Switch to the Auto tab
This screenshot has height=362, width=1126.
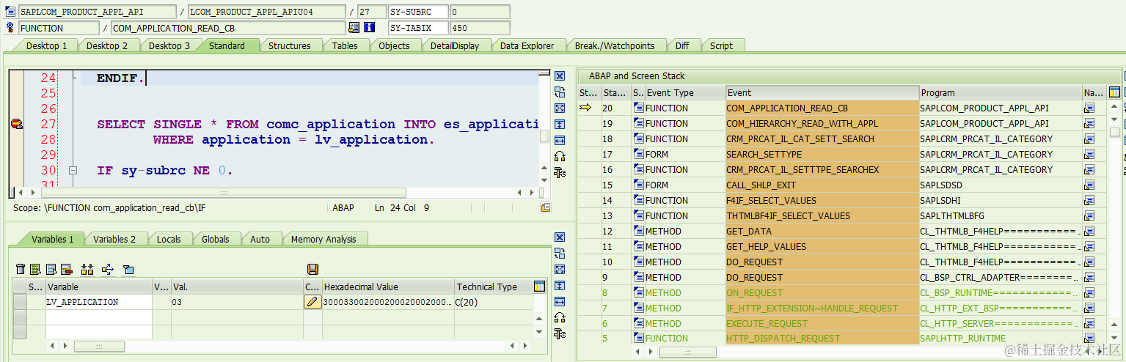260,239
